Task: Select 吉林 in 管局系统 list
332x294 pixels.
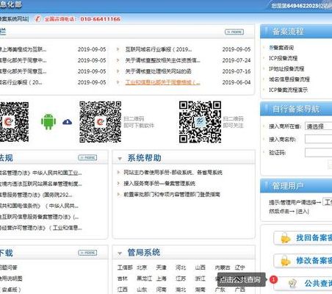Action: click(123, 279)
